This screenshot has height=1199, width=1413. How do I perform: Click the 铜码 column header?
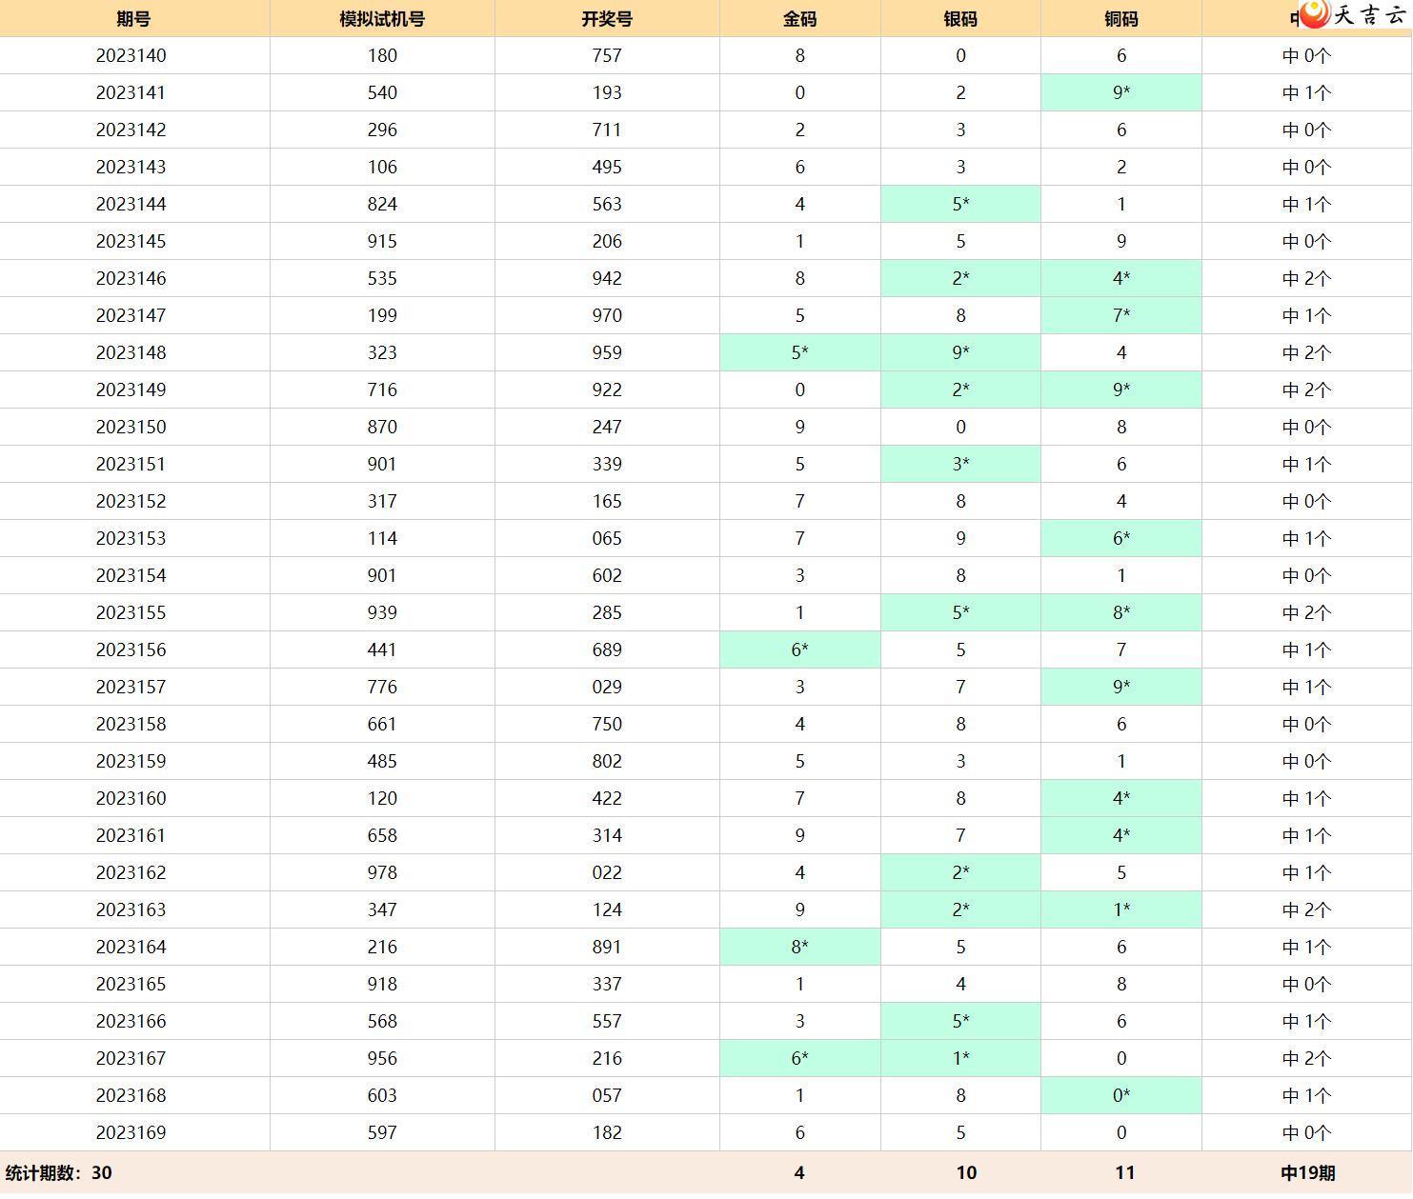coord(1121,19)
